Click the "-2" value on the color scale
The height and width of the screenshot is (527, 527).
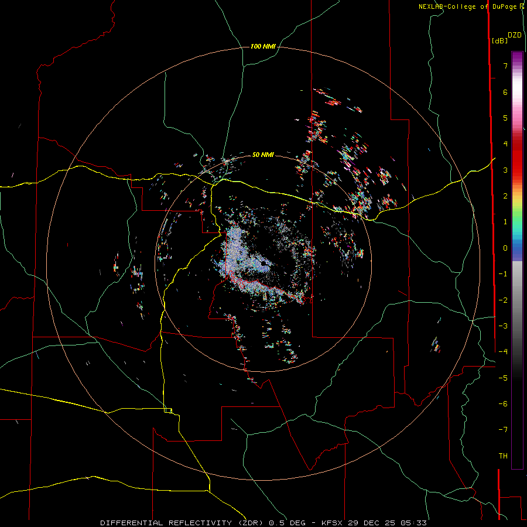[x=503, y=300]
